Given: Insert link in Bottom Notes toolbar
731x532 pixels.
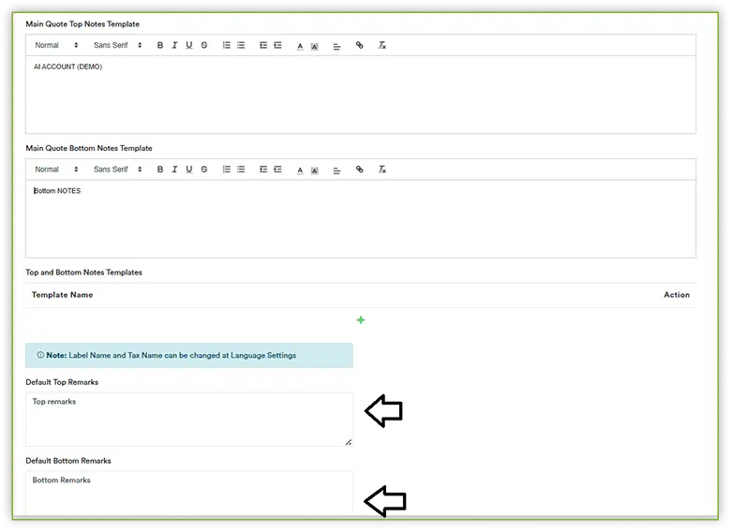Looking at the screenshot, I should tap(360, 170).
